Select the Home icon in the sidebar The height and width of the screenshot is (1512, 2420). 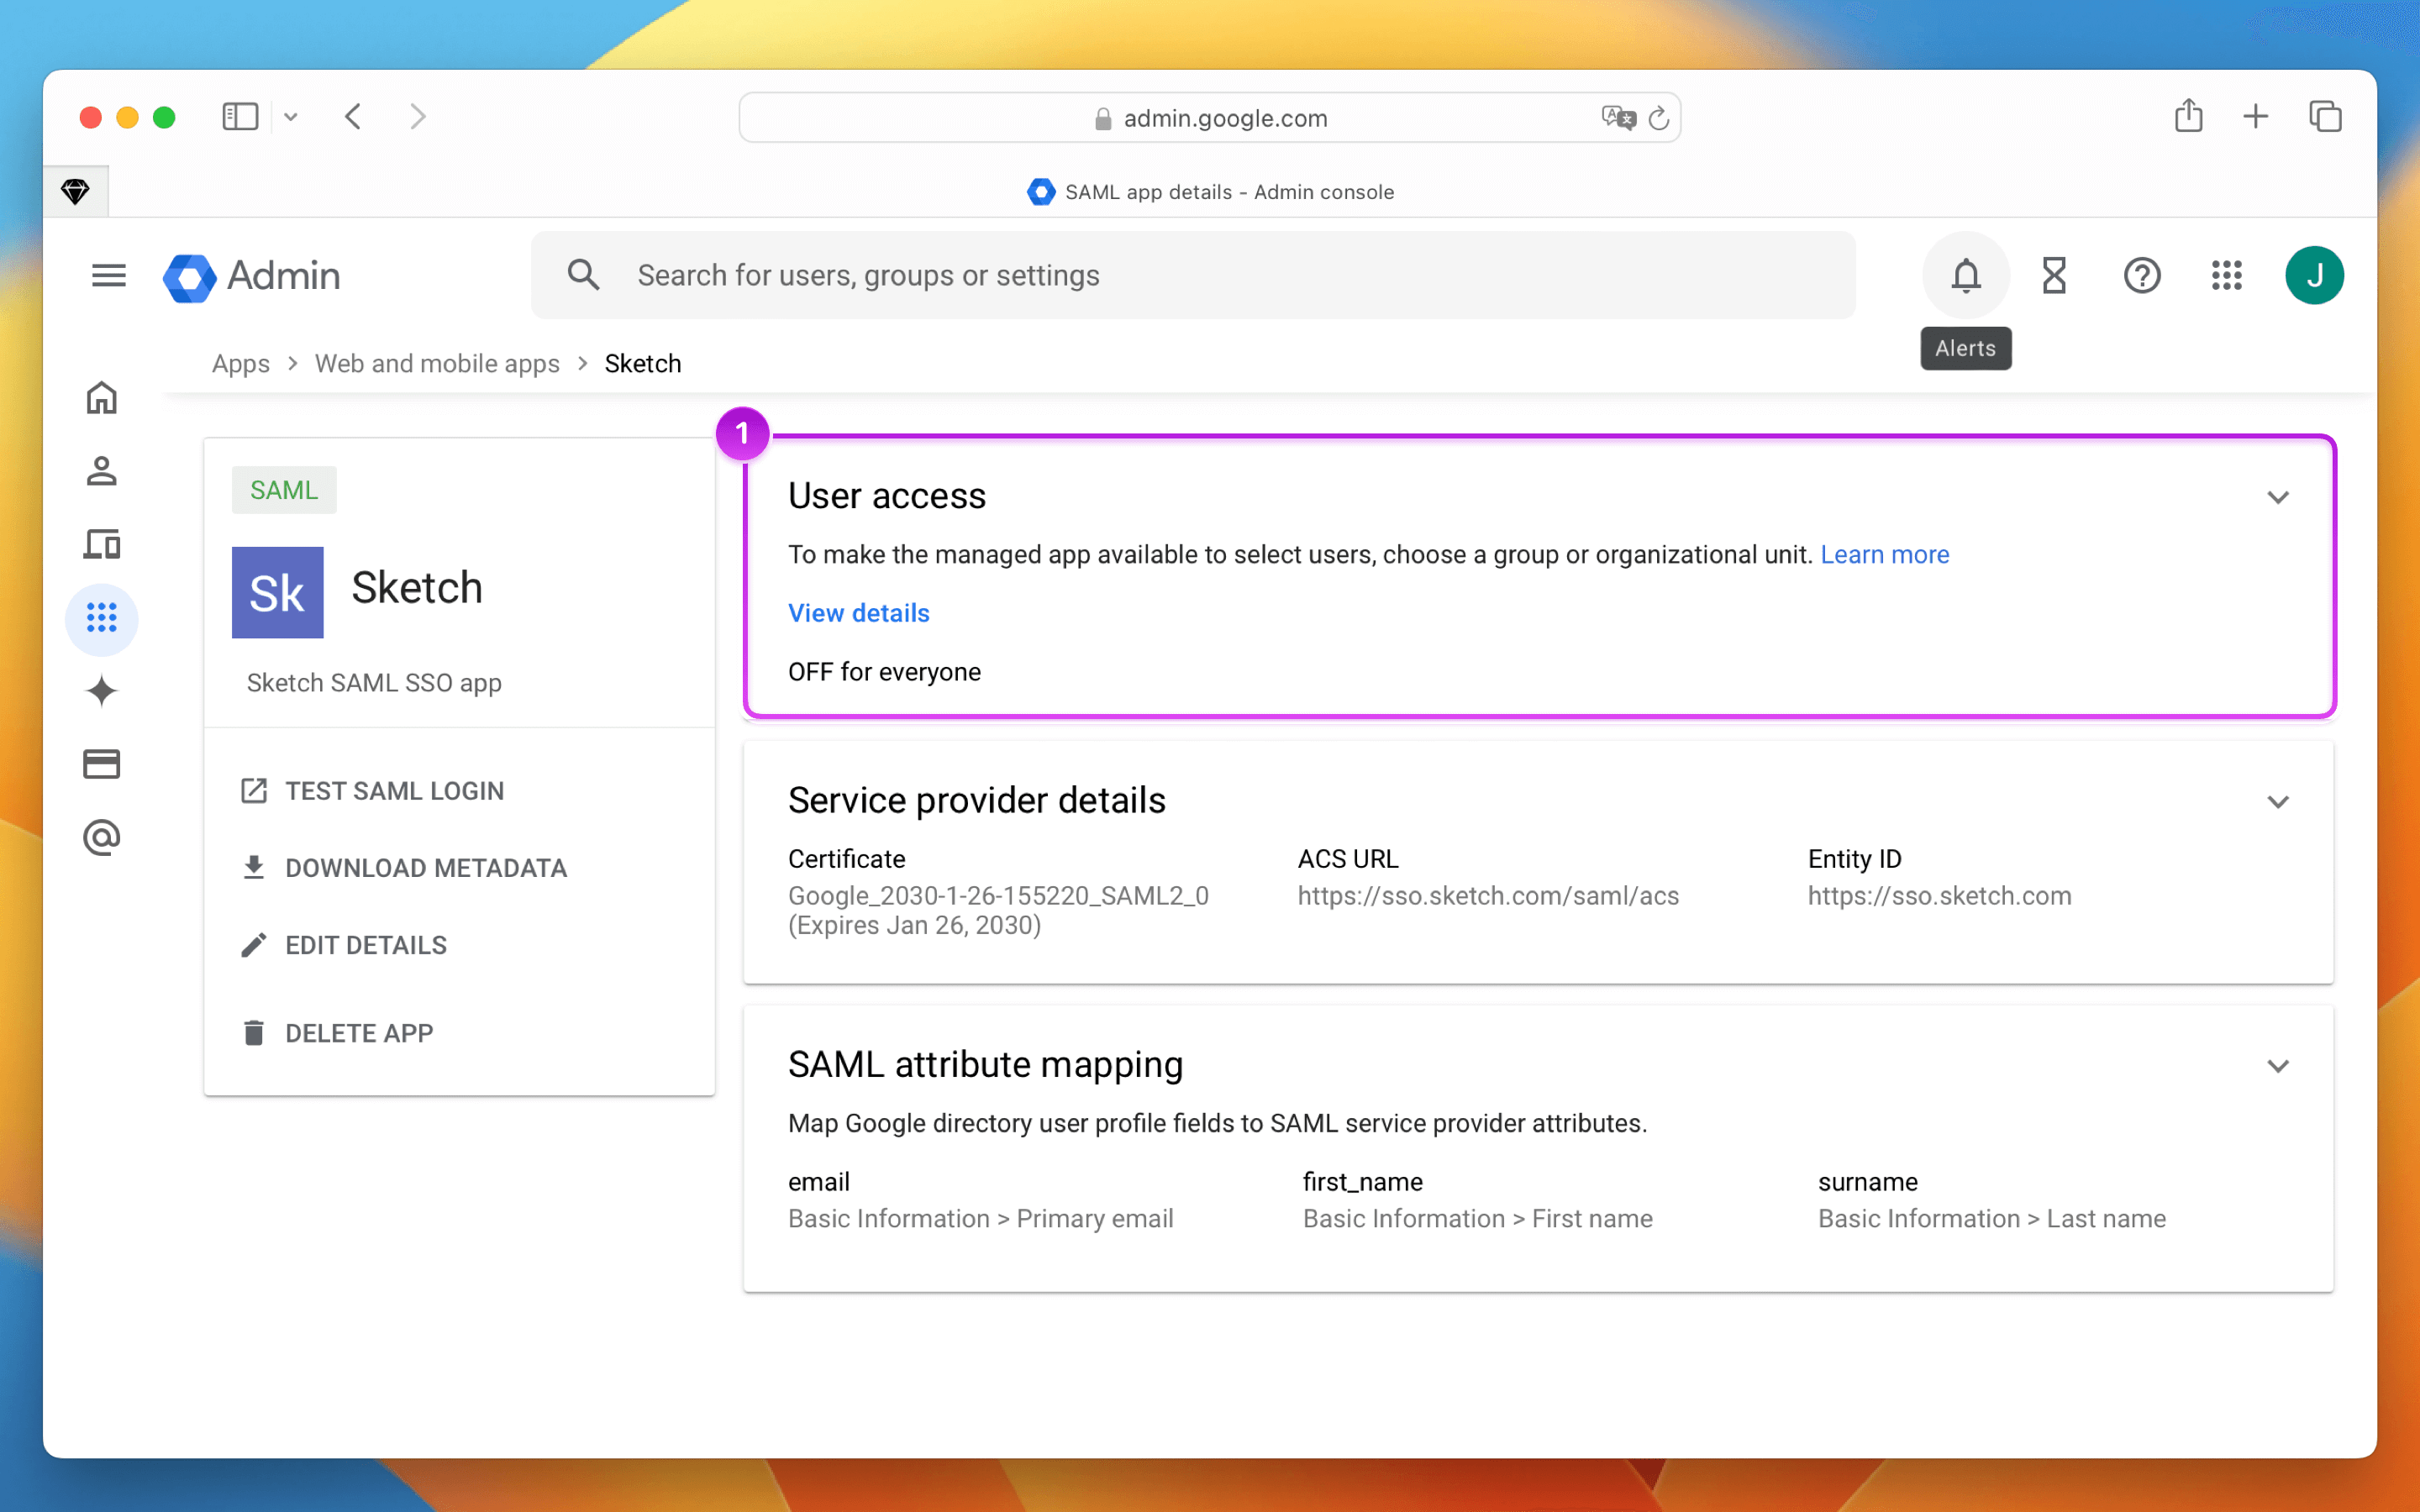pyautogui.click(x=101, y=397)
